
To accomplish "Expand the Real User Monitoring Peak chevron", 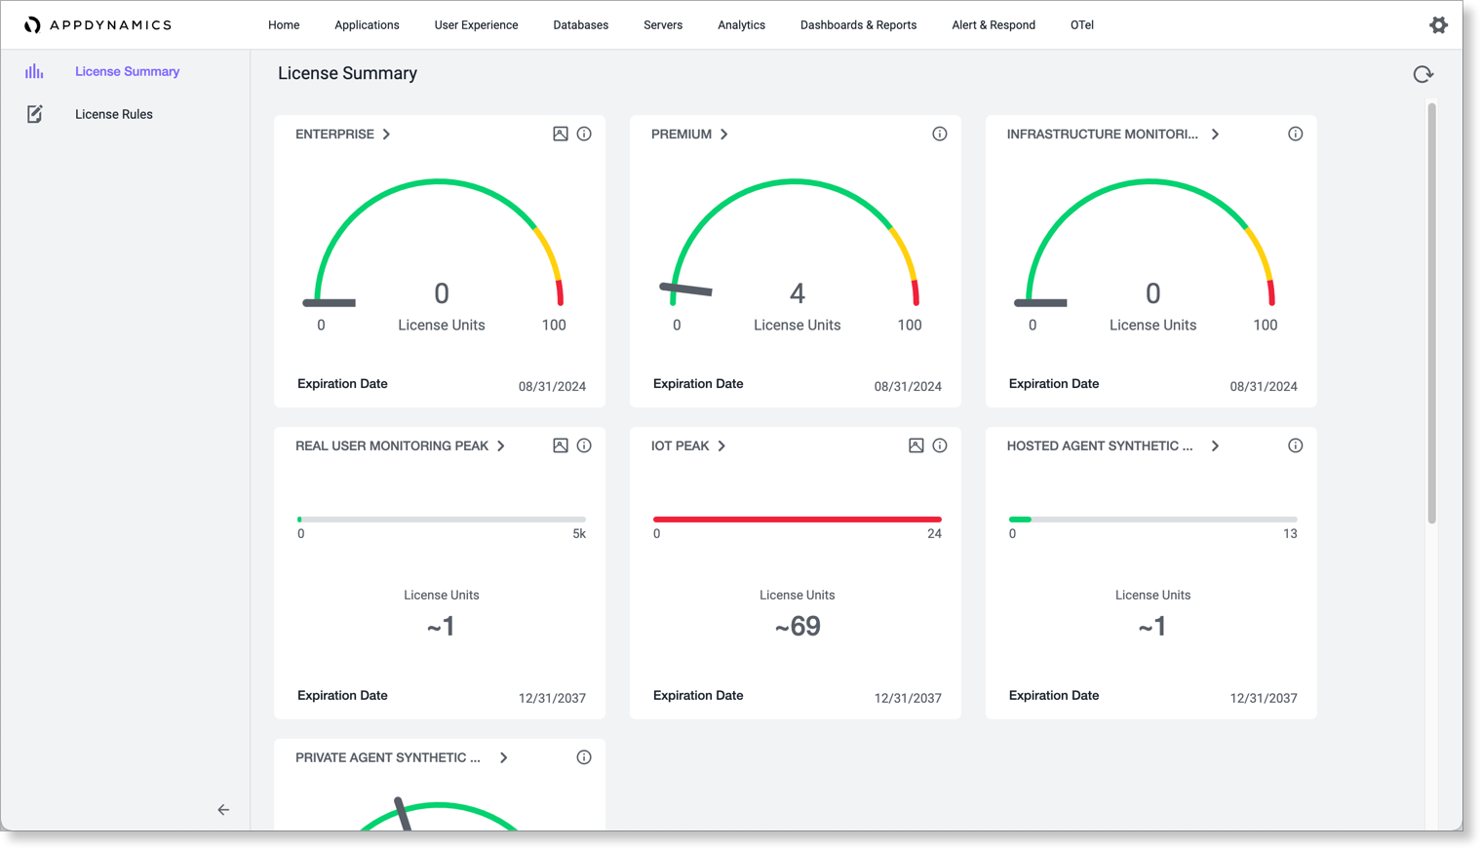I will (501, 445).
